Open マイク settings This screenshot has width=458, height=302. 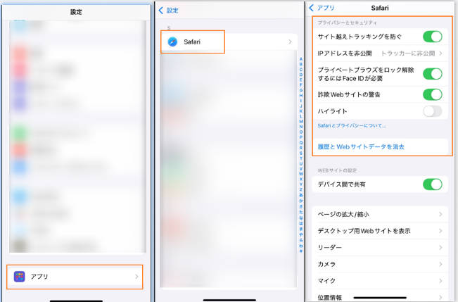pyautogui.click(x=380, y=281)
